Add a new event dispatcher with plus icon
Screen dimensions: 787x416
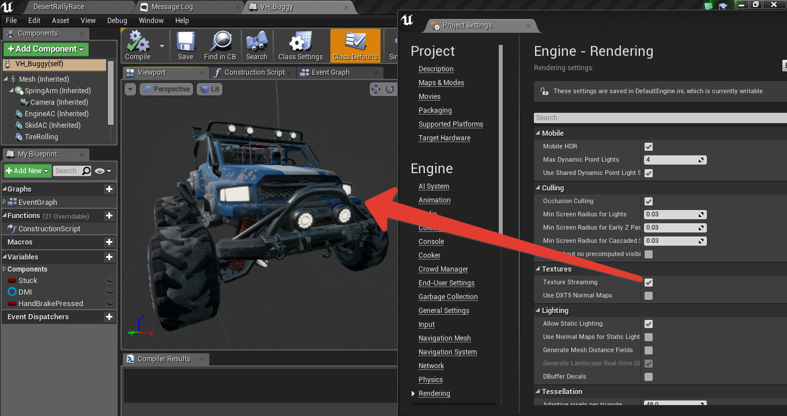109,317
